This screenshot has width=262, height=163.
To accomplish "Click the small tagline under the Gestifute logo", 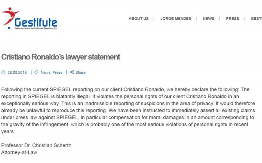I will [x=36, y=28].
